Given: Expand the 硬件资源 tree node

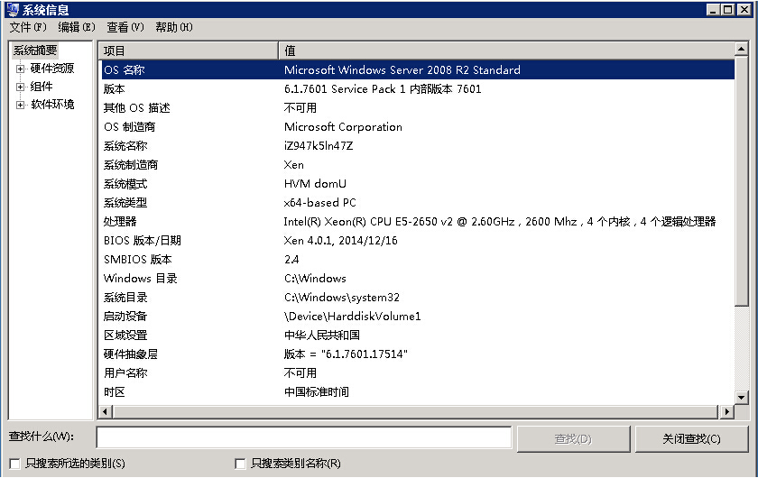Looking at the screenshot, I should click(x=20, y=69).
